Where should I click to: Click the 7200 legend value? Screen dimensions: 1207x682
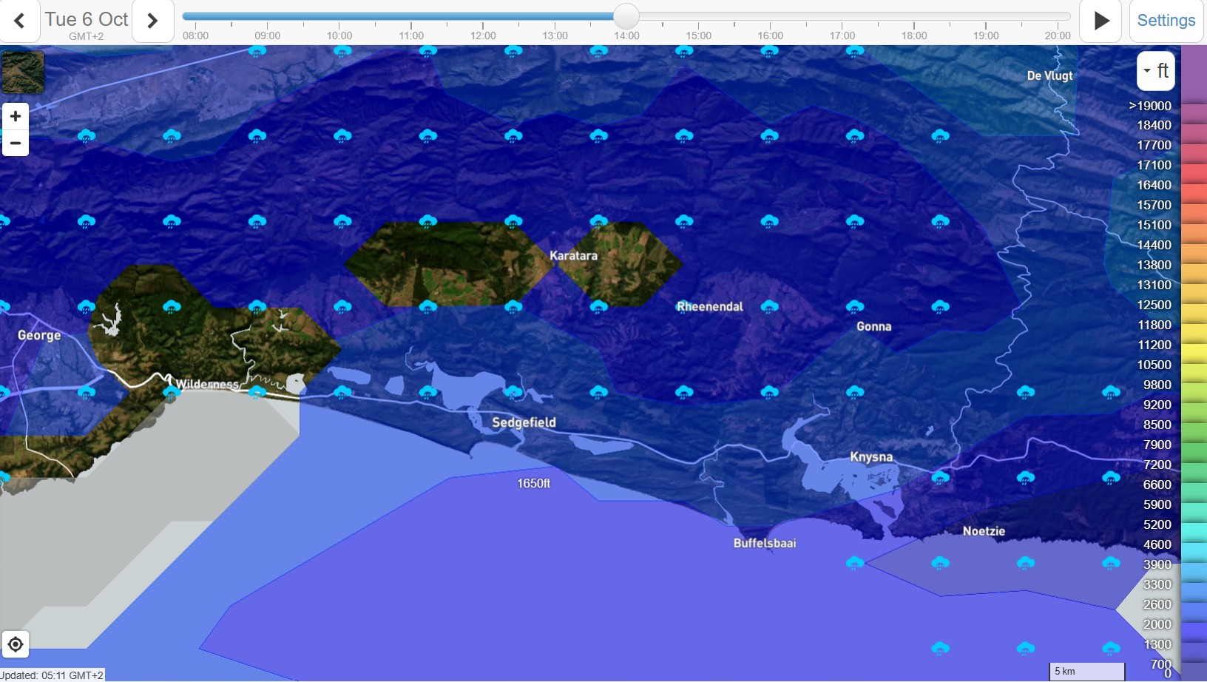(x=1157, y=465)
